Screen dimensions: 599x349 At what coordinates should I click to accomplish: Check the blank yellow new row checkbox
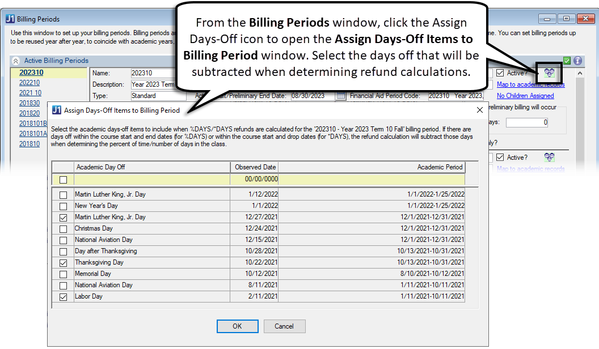[64, 180]
